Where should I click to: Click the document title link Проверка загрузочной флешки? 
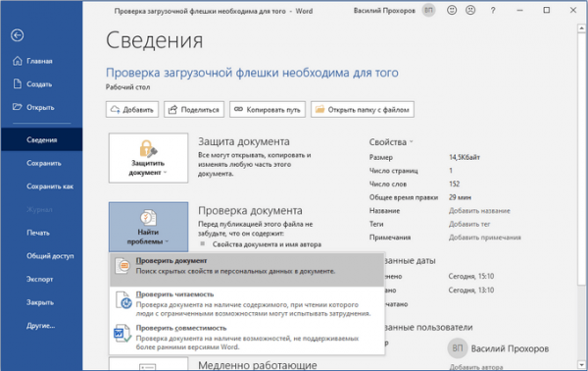(x=252, y=73)
